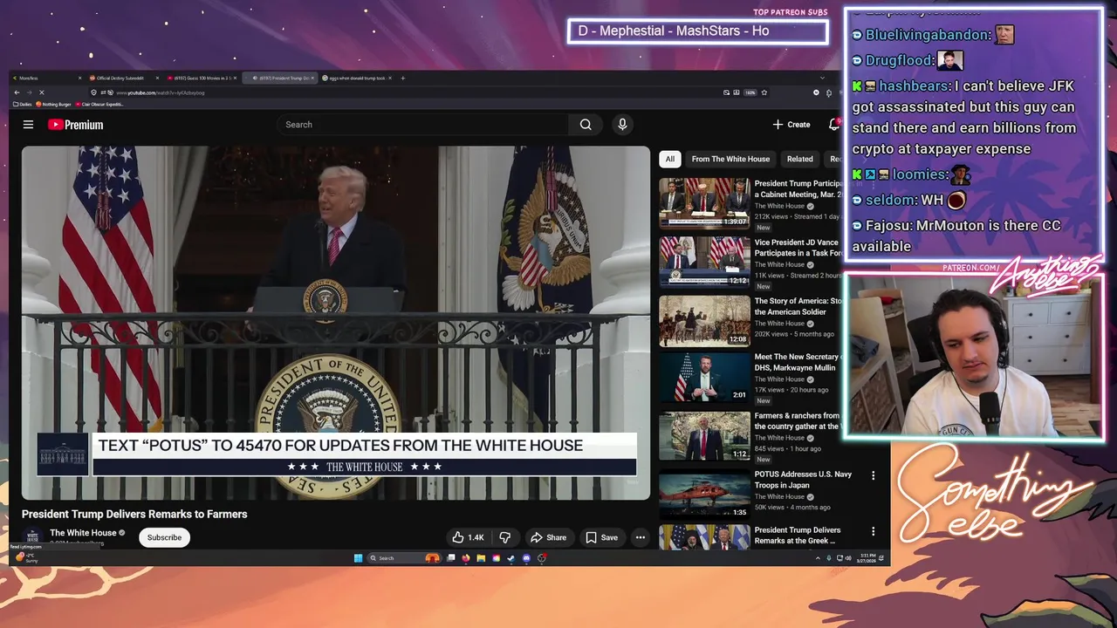Open menu for POTUS Addresses U.S. Navy video
Screen dimensions: 1117x628
coord(873,475)
